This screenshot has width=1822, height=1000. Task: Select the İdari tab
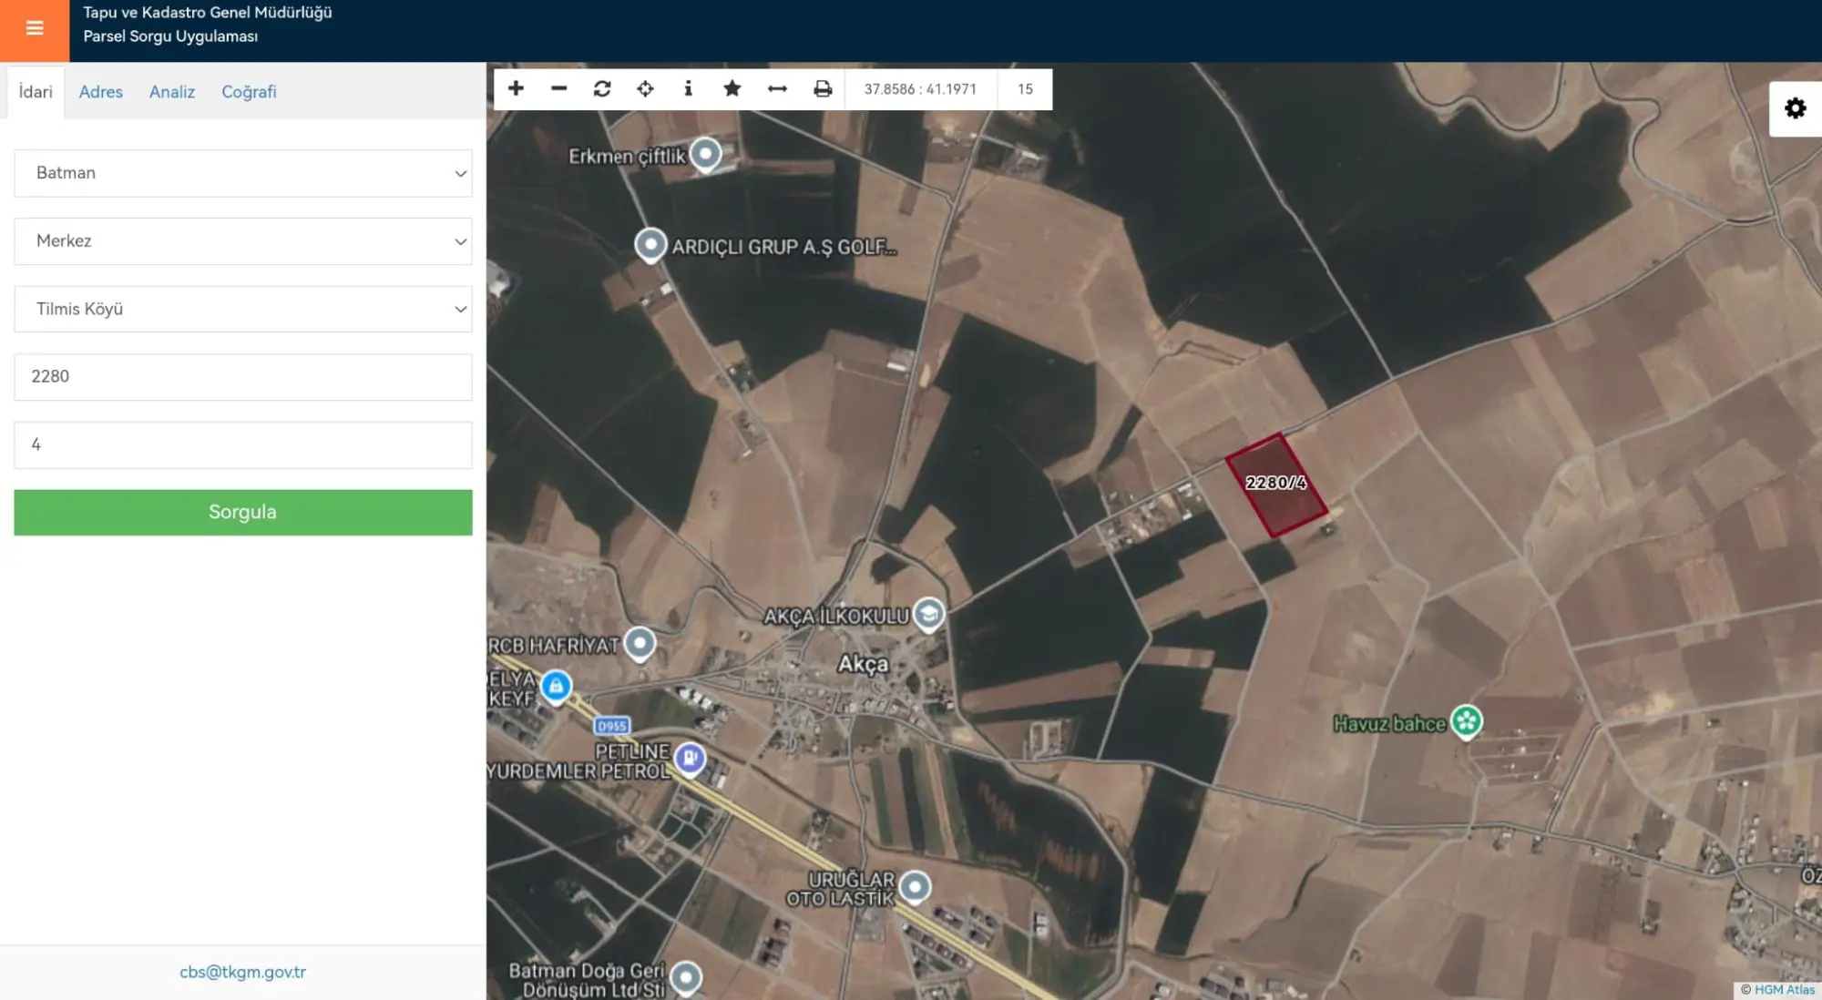point(36,92)
